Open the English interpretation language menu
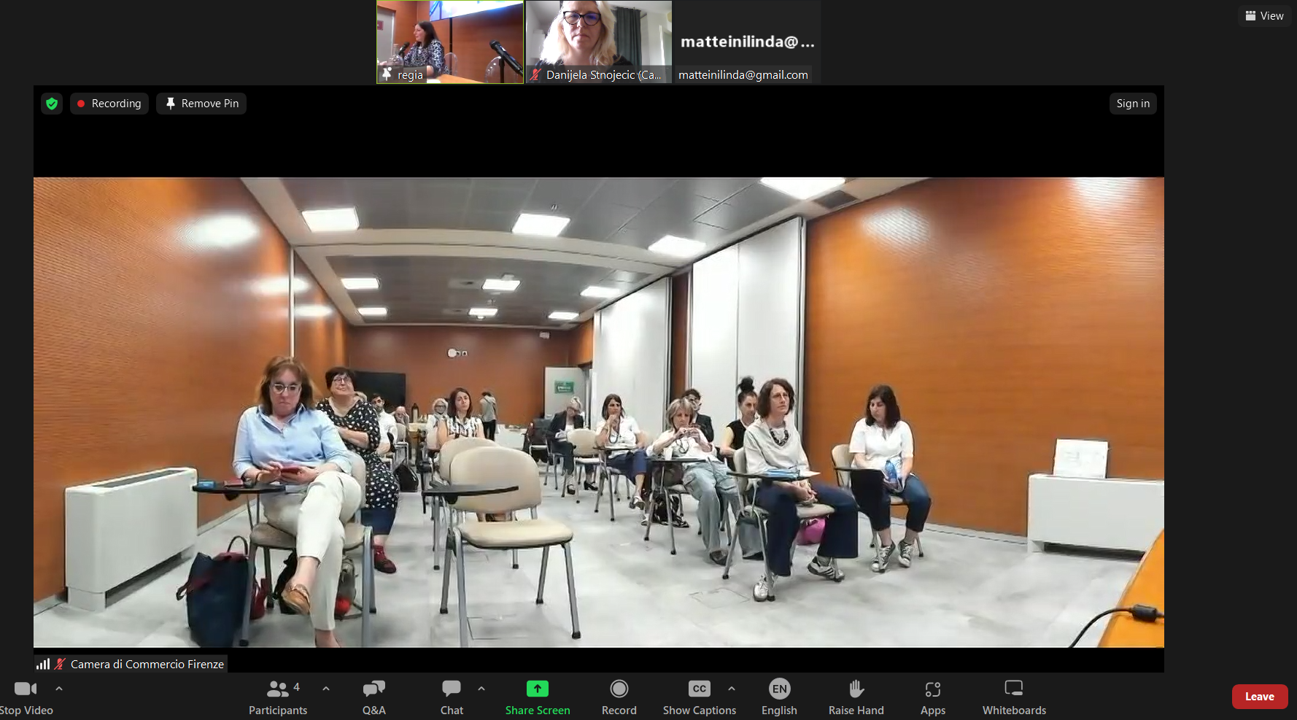 tap(779, 697)
